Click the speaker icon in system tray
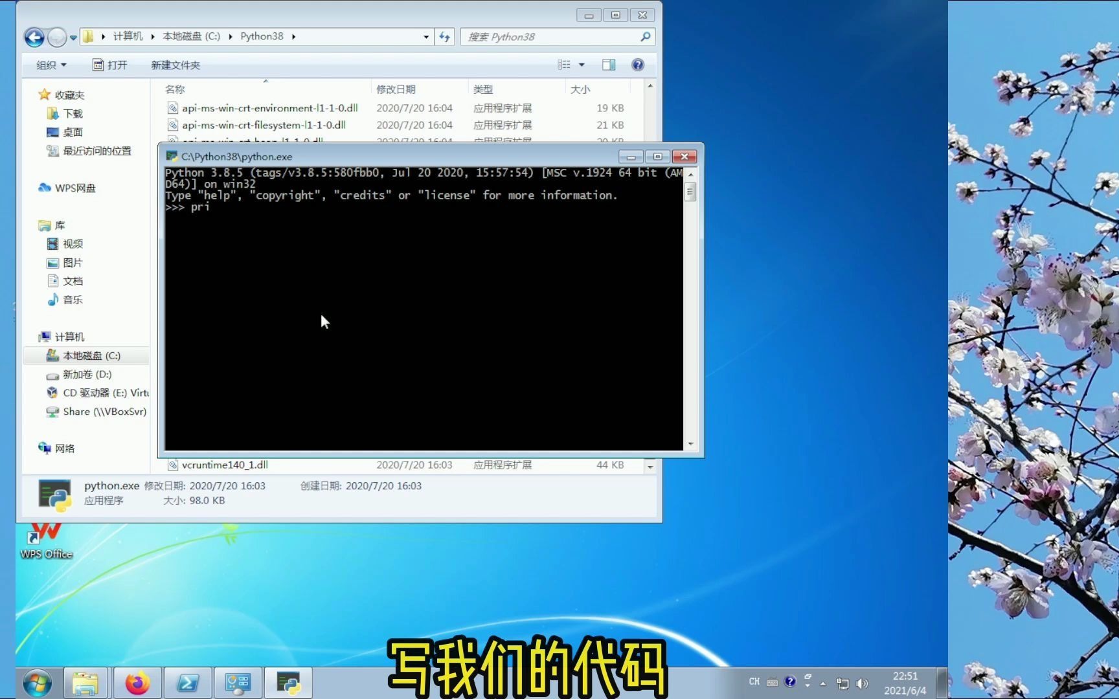Image resolution: width=1119 pixels, height=699 pixels. click(863, 682)
